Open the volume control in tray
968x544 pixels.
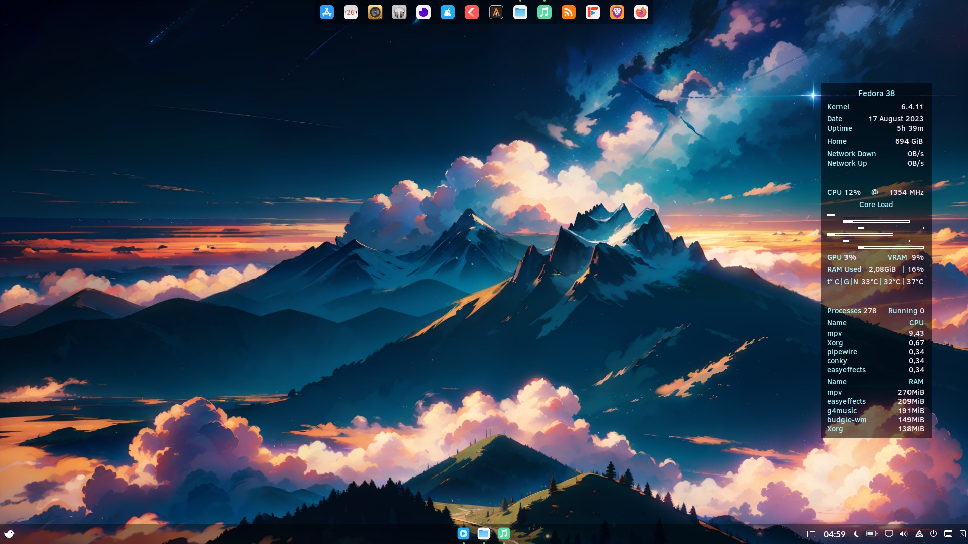pos(903,534)
